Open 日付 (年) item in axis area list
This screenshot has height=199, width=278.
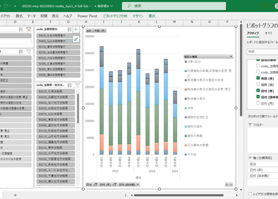263,170
